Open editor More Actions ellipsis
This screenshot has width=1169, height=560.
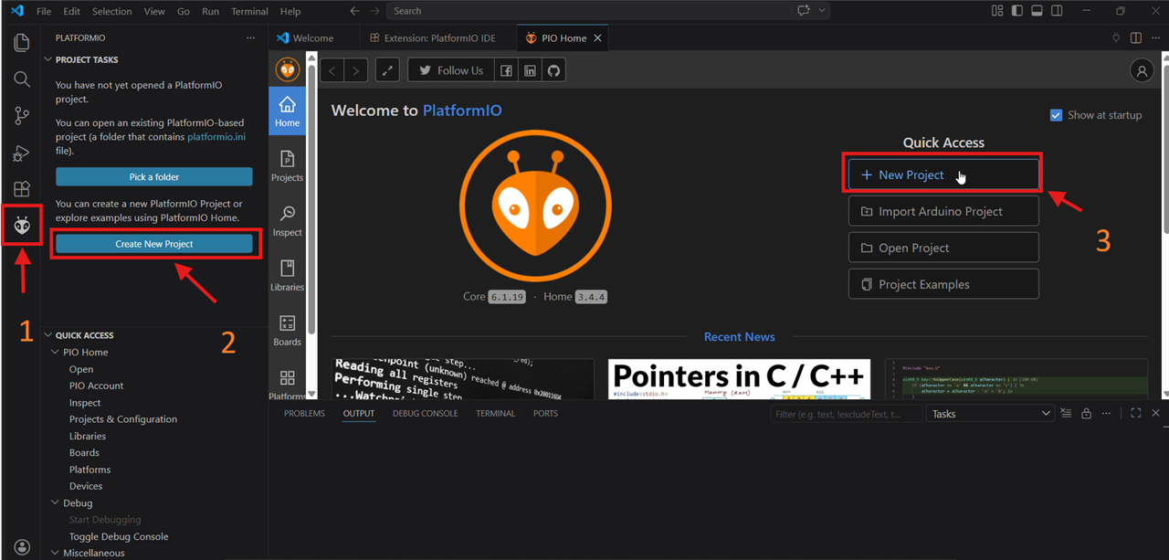[1155, 37]
